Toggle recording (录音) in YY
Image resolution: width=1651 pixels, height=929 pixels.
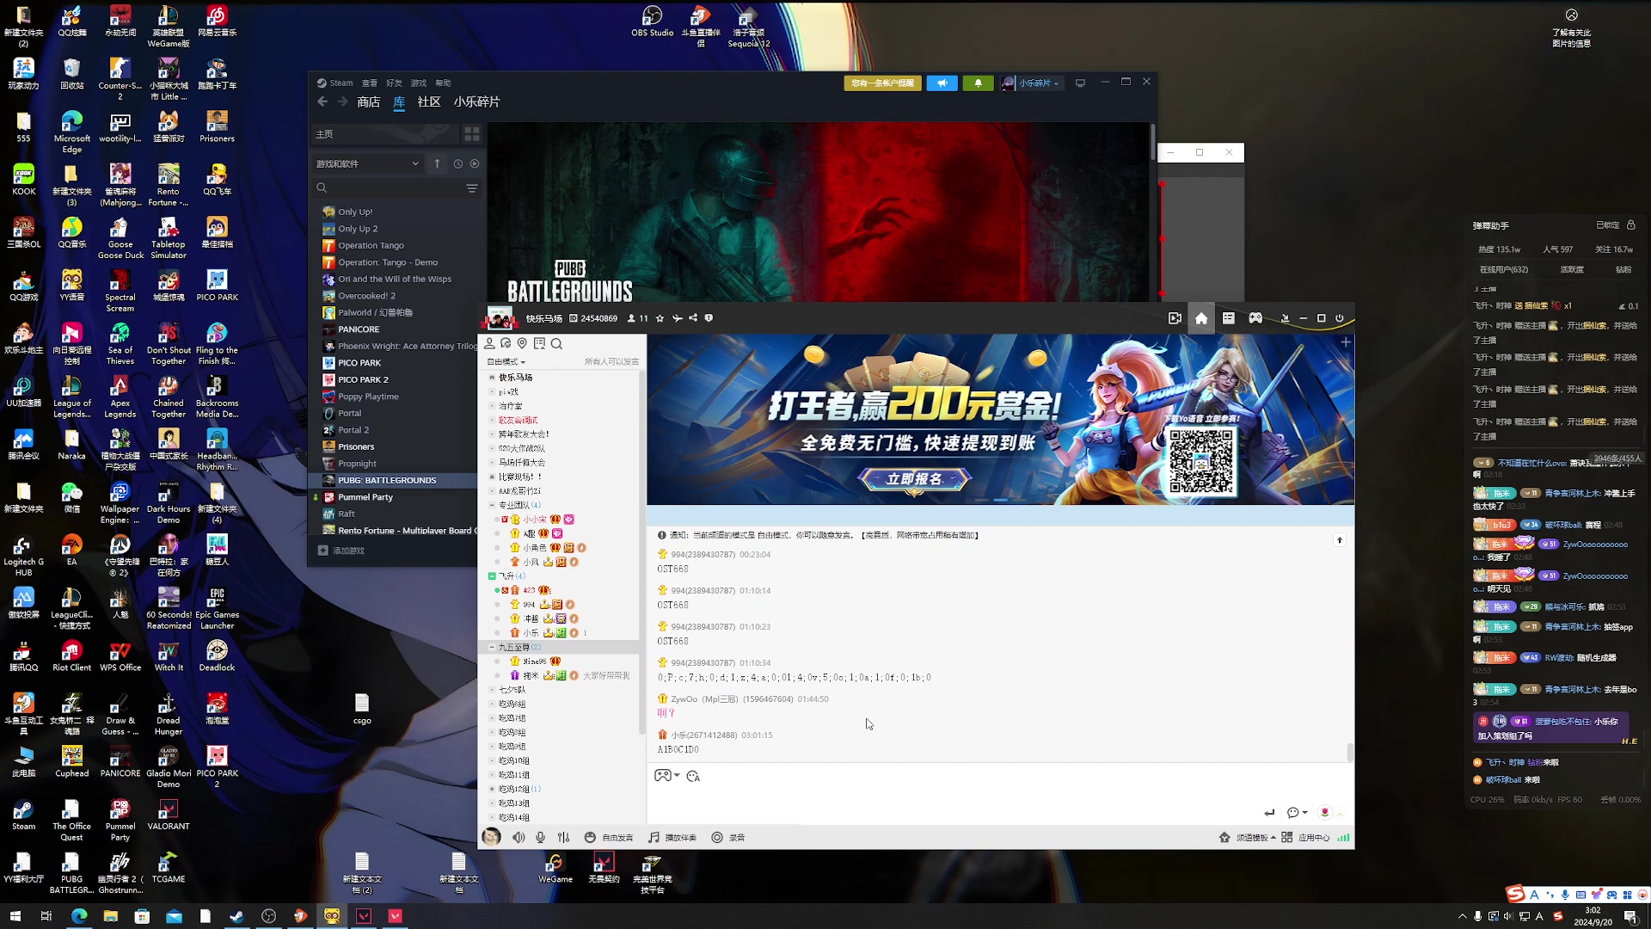(728, 837)
